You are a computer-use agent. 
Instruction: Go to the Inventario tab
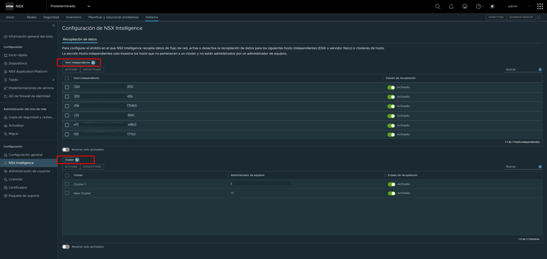point(74,17)
